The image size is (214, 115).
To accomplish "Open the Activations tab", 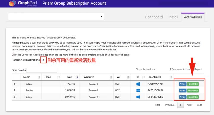I will [193, 17].
